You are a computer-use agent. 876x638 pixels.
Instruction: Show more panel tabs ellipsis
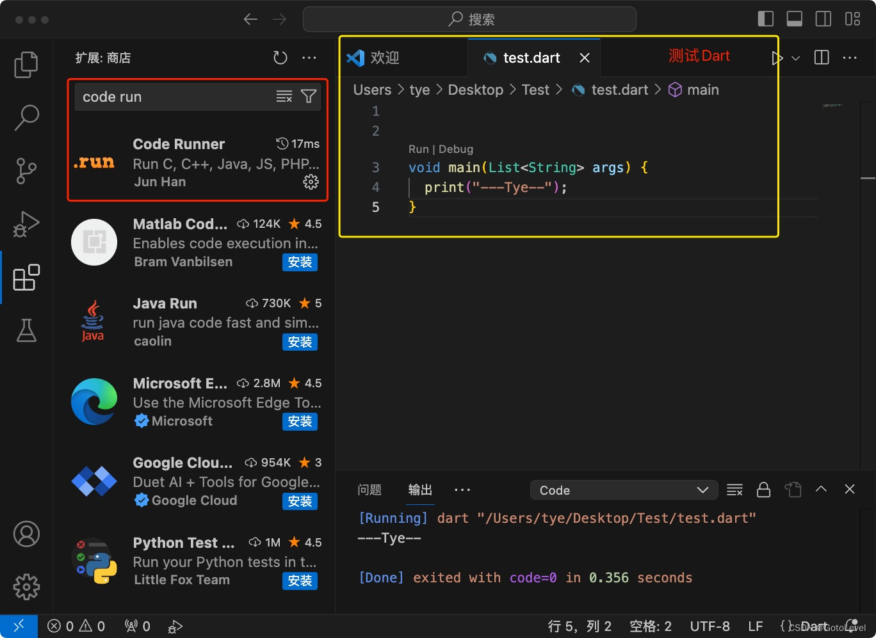pos(462,490)
